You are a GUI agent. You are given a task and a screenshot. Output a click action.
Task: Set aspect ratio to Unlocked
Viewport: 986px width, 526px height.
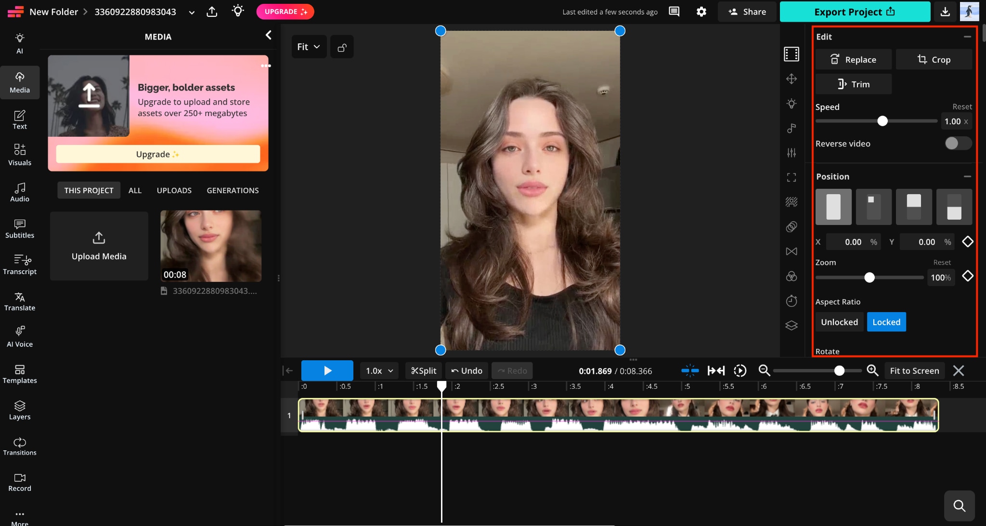click(x=839, y=322)
